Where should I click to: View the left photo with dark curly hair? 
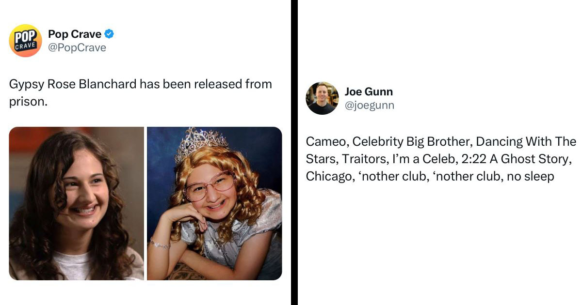click(76, 203)
